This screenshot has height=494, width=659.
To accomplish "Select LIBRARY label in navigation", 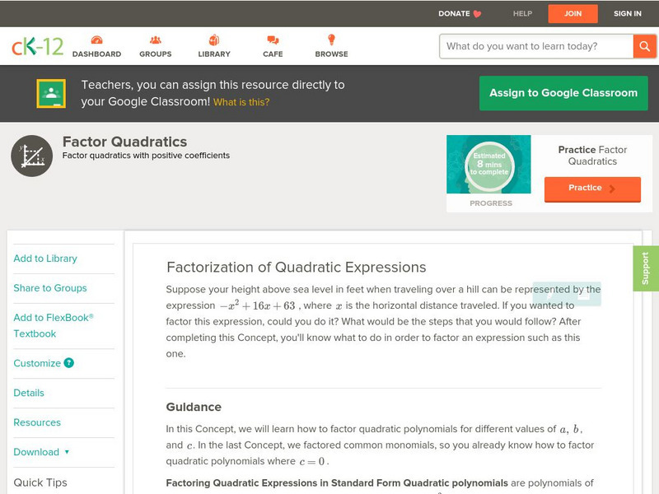I will click(214, 54).
